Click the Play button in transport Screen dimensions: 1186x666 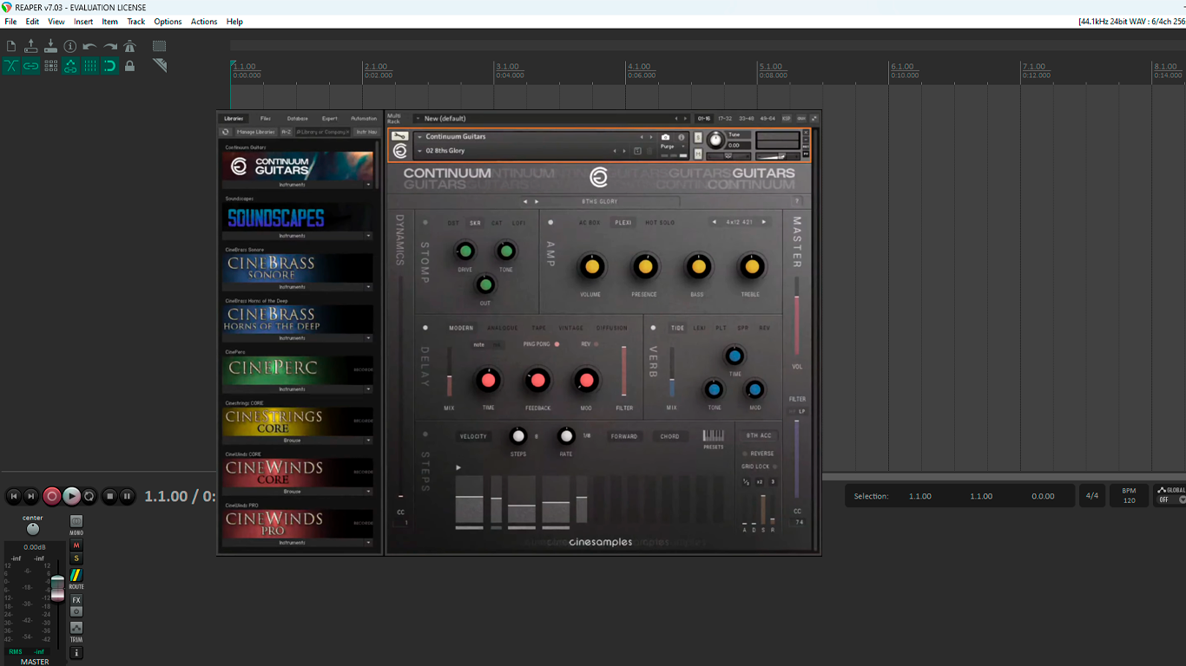71,496
